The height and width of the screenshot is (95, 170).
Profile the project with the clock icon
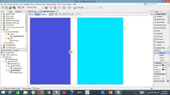(x=69, y=7)
